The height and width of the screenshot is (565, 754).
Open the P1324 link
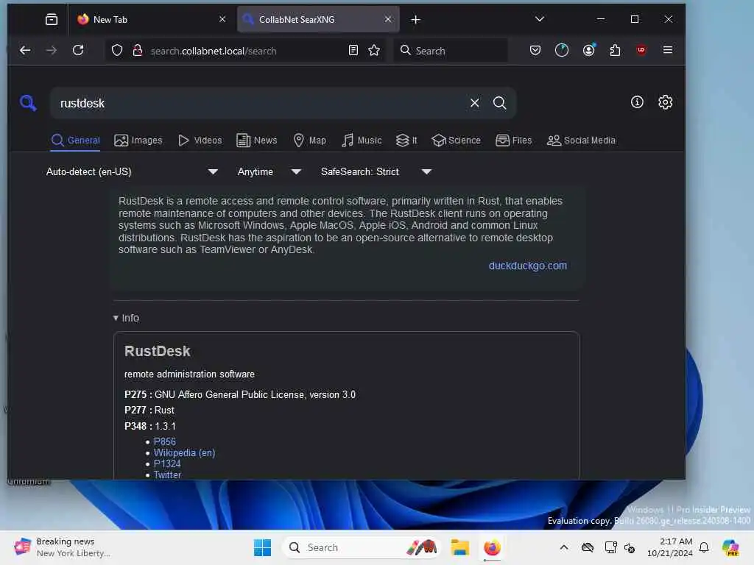167,463
